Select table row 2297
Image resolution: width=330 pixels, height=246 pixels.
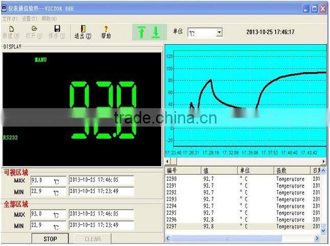243,226
